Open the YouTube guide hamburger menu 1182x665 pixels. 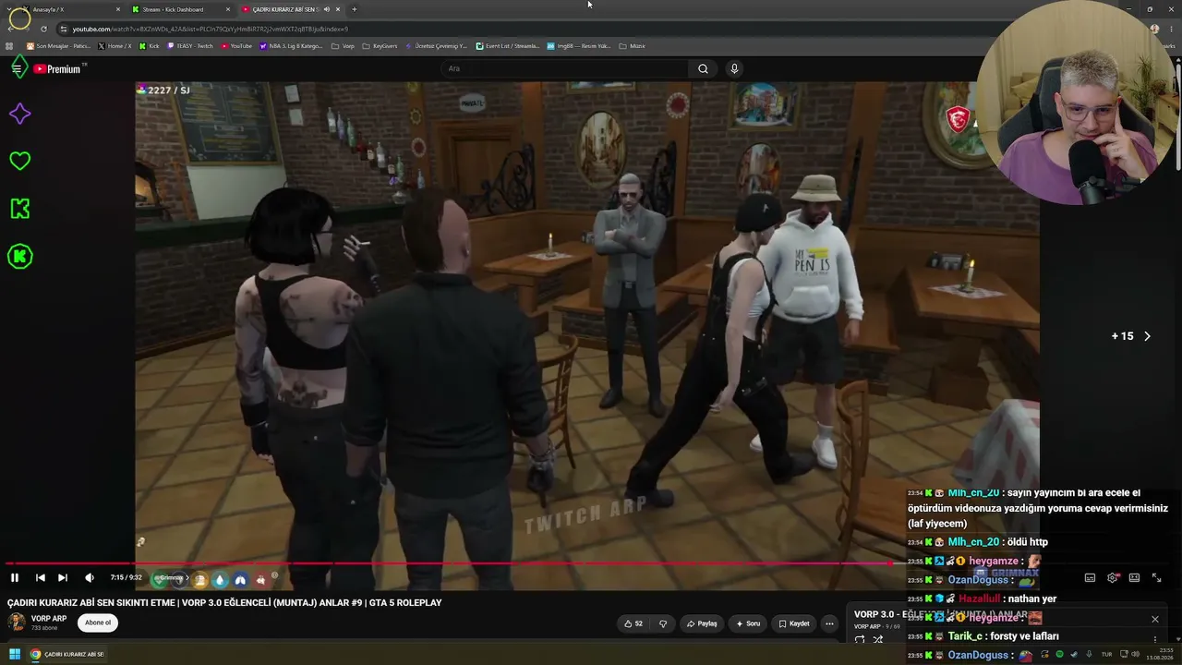click(x=17, y=68)
